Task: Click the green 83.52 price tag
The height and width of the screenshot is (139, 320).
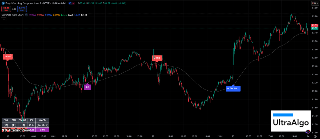Action: click(315, 28)
